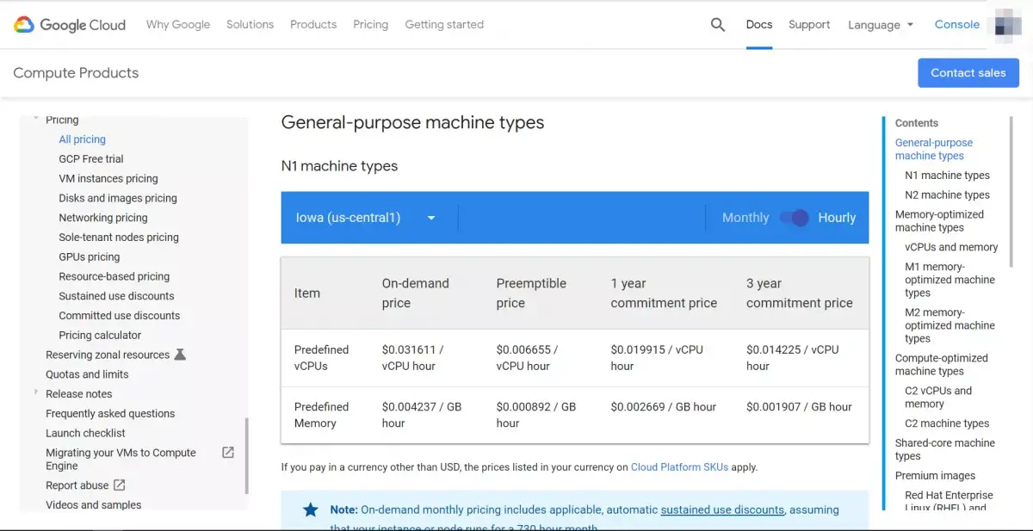The image size is (1033, 531).
Task: Expand the Release notes tree arrow
Action: (x=36, y=392)
